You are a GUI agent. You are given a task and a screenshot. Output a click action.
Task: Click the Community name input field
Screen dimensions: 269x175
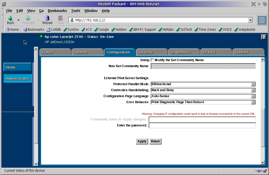point(202,119)
